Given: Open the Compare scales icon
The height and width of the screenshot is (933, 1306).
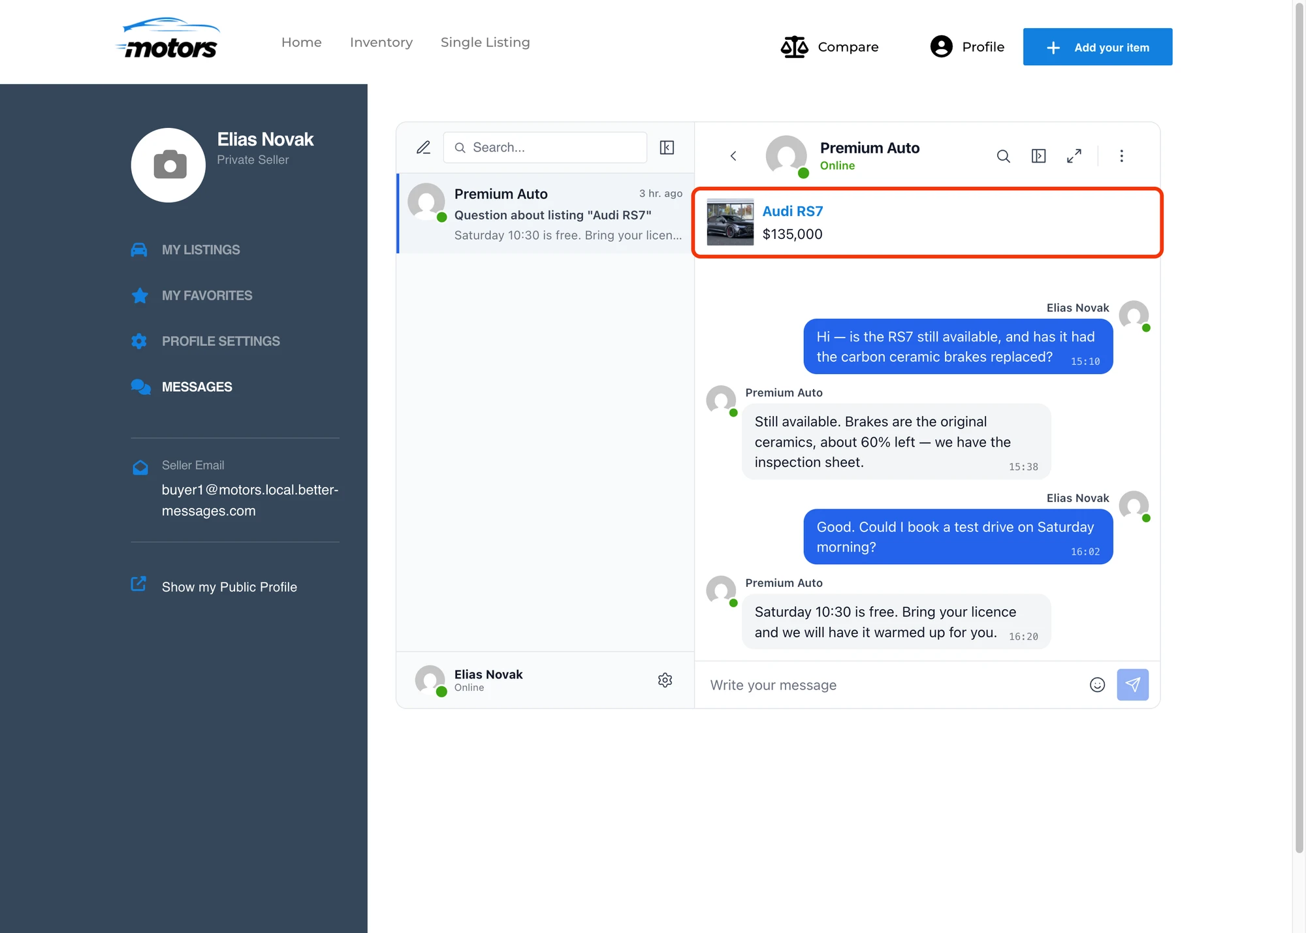Looking at the screenshot, I should [x=794, y=47].
